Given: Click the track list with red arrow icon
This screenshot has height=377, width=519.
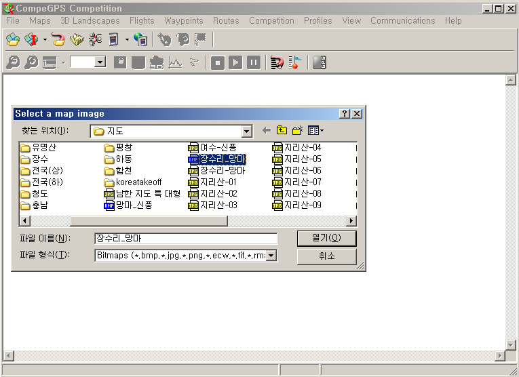Looking at the screenshot, I should coord(277,62).
